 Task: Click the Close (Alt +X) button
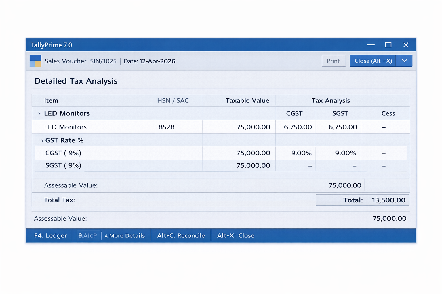point(372,61)
